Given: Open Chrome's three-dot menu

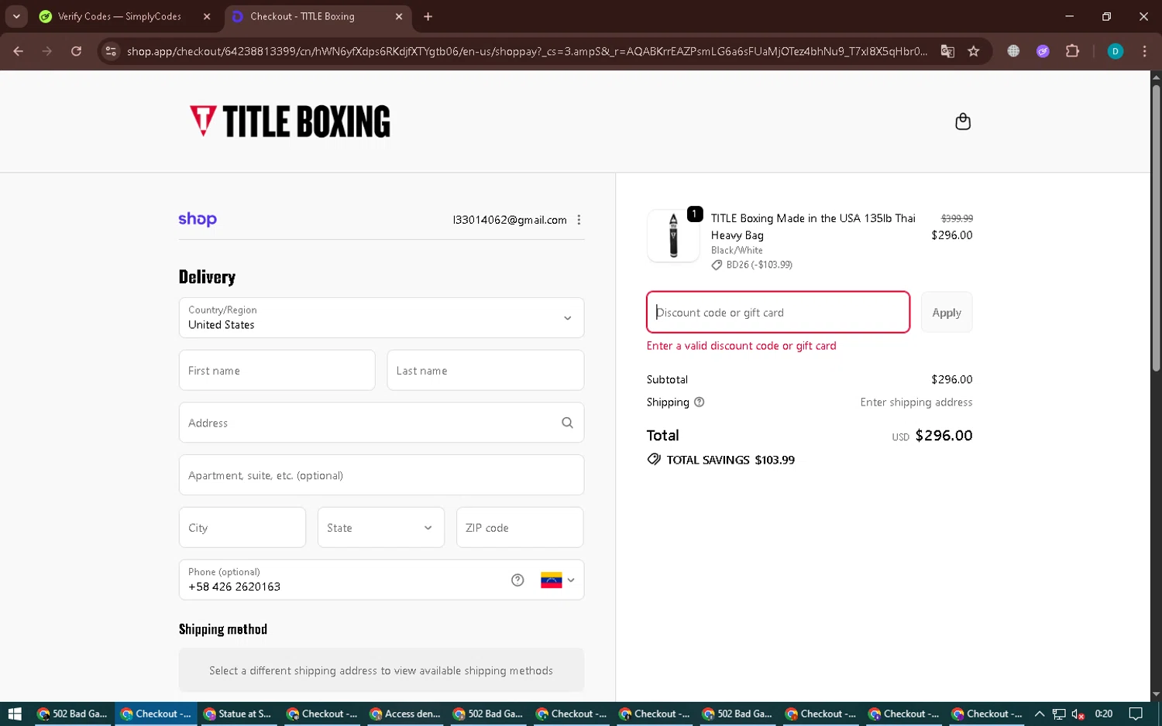Looking at the screenshot, I should pyautogui.click(x=1144, y=51).
